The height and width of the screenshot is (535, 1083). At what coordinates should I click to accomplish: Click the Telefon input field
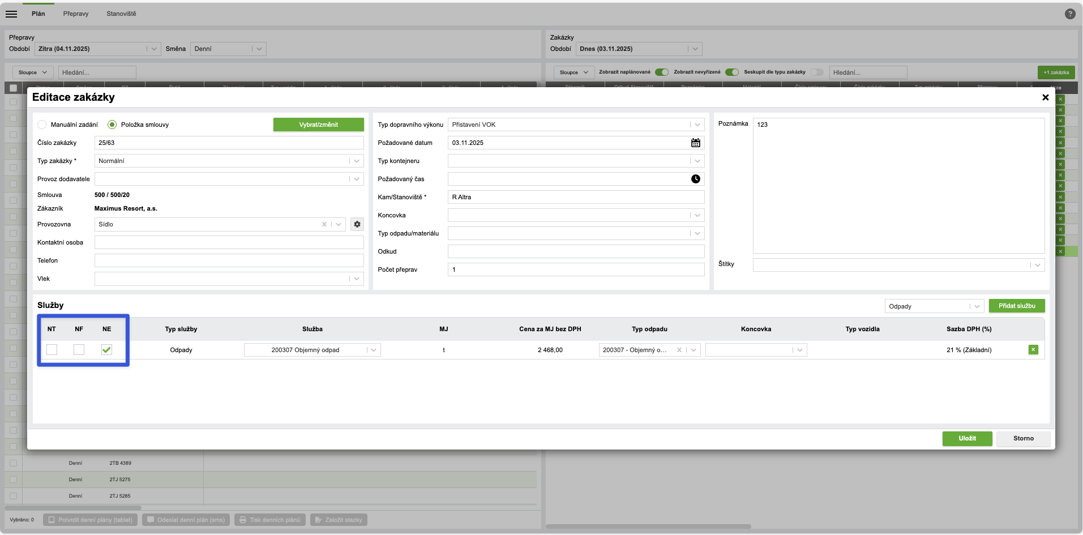[229, 260]
